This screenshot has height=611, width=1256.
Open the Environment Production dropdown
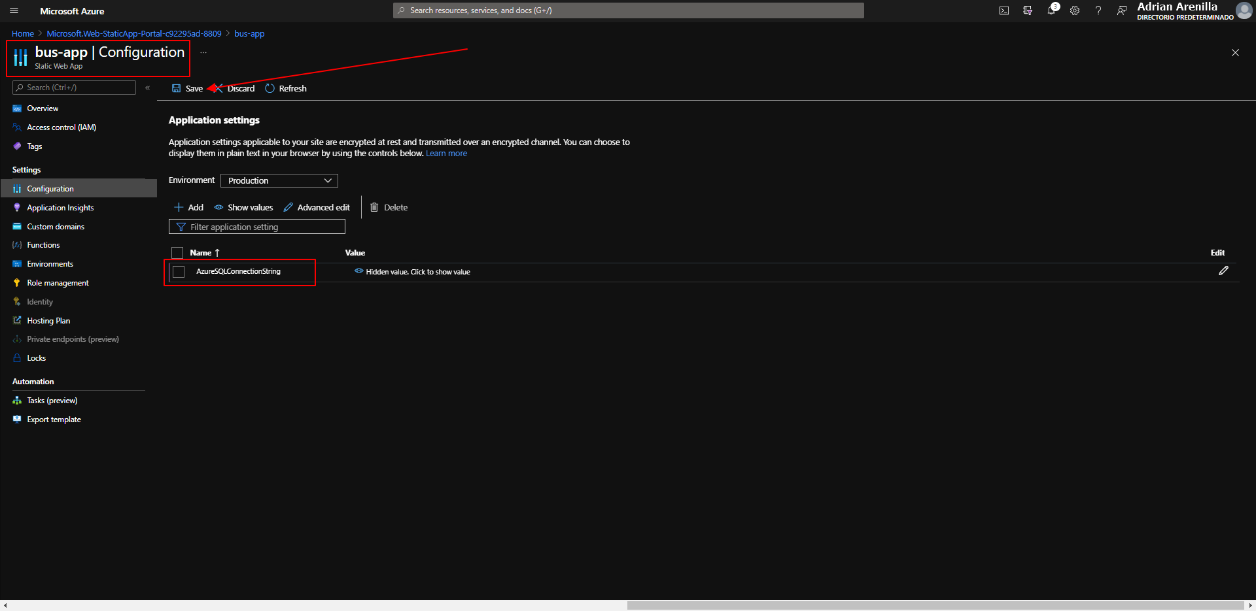[x=279, y=180]
